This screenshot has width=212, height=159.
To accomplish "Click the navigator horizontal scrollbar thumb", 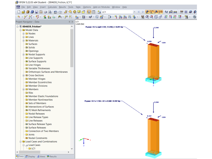I will [30, 152].
